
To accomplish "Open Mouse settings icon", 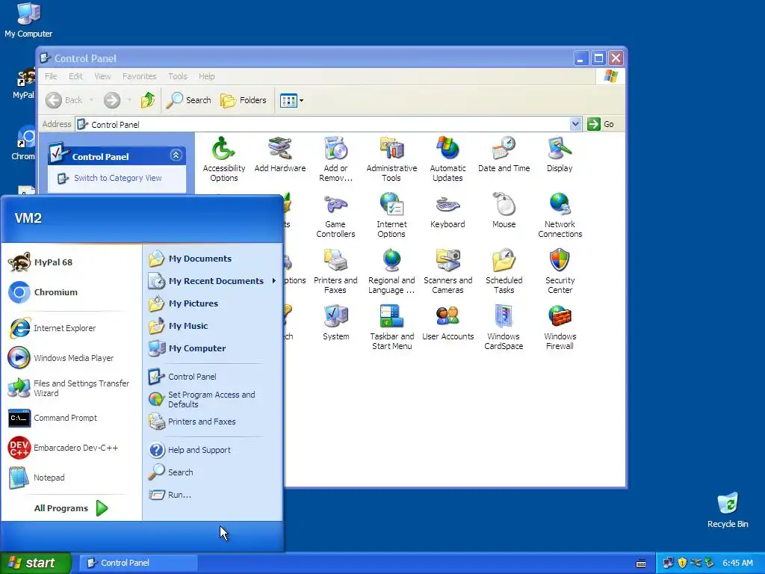I will (504, 210).
